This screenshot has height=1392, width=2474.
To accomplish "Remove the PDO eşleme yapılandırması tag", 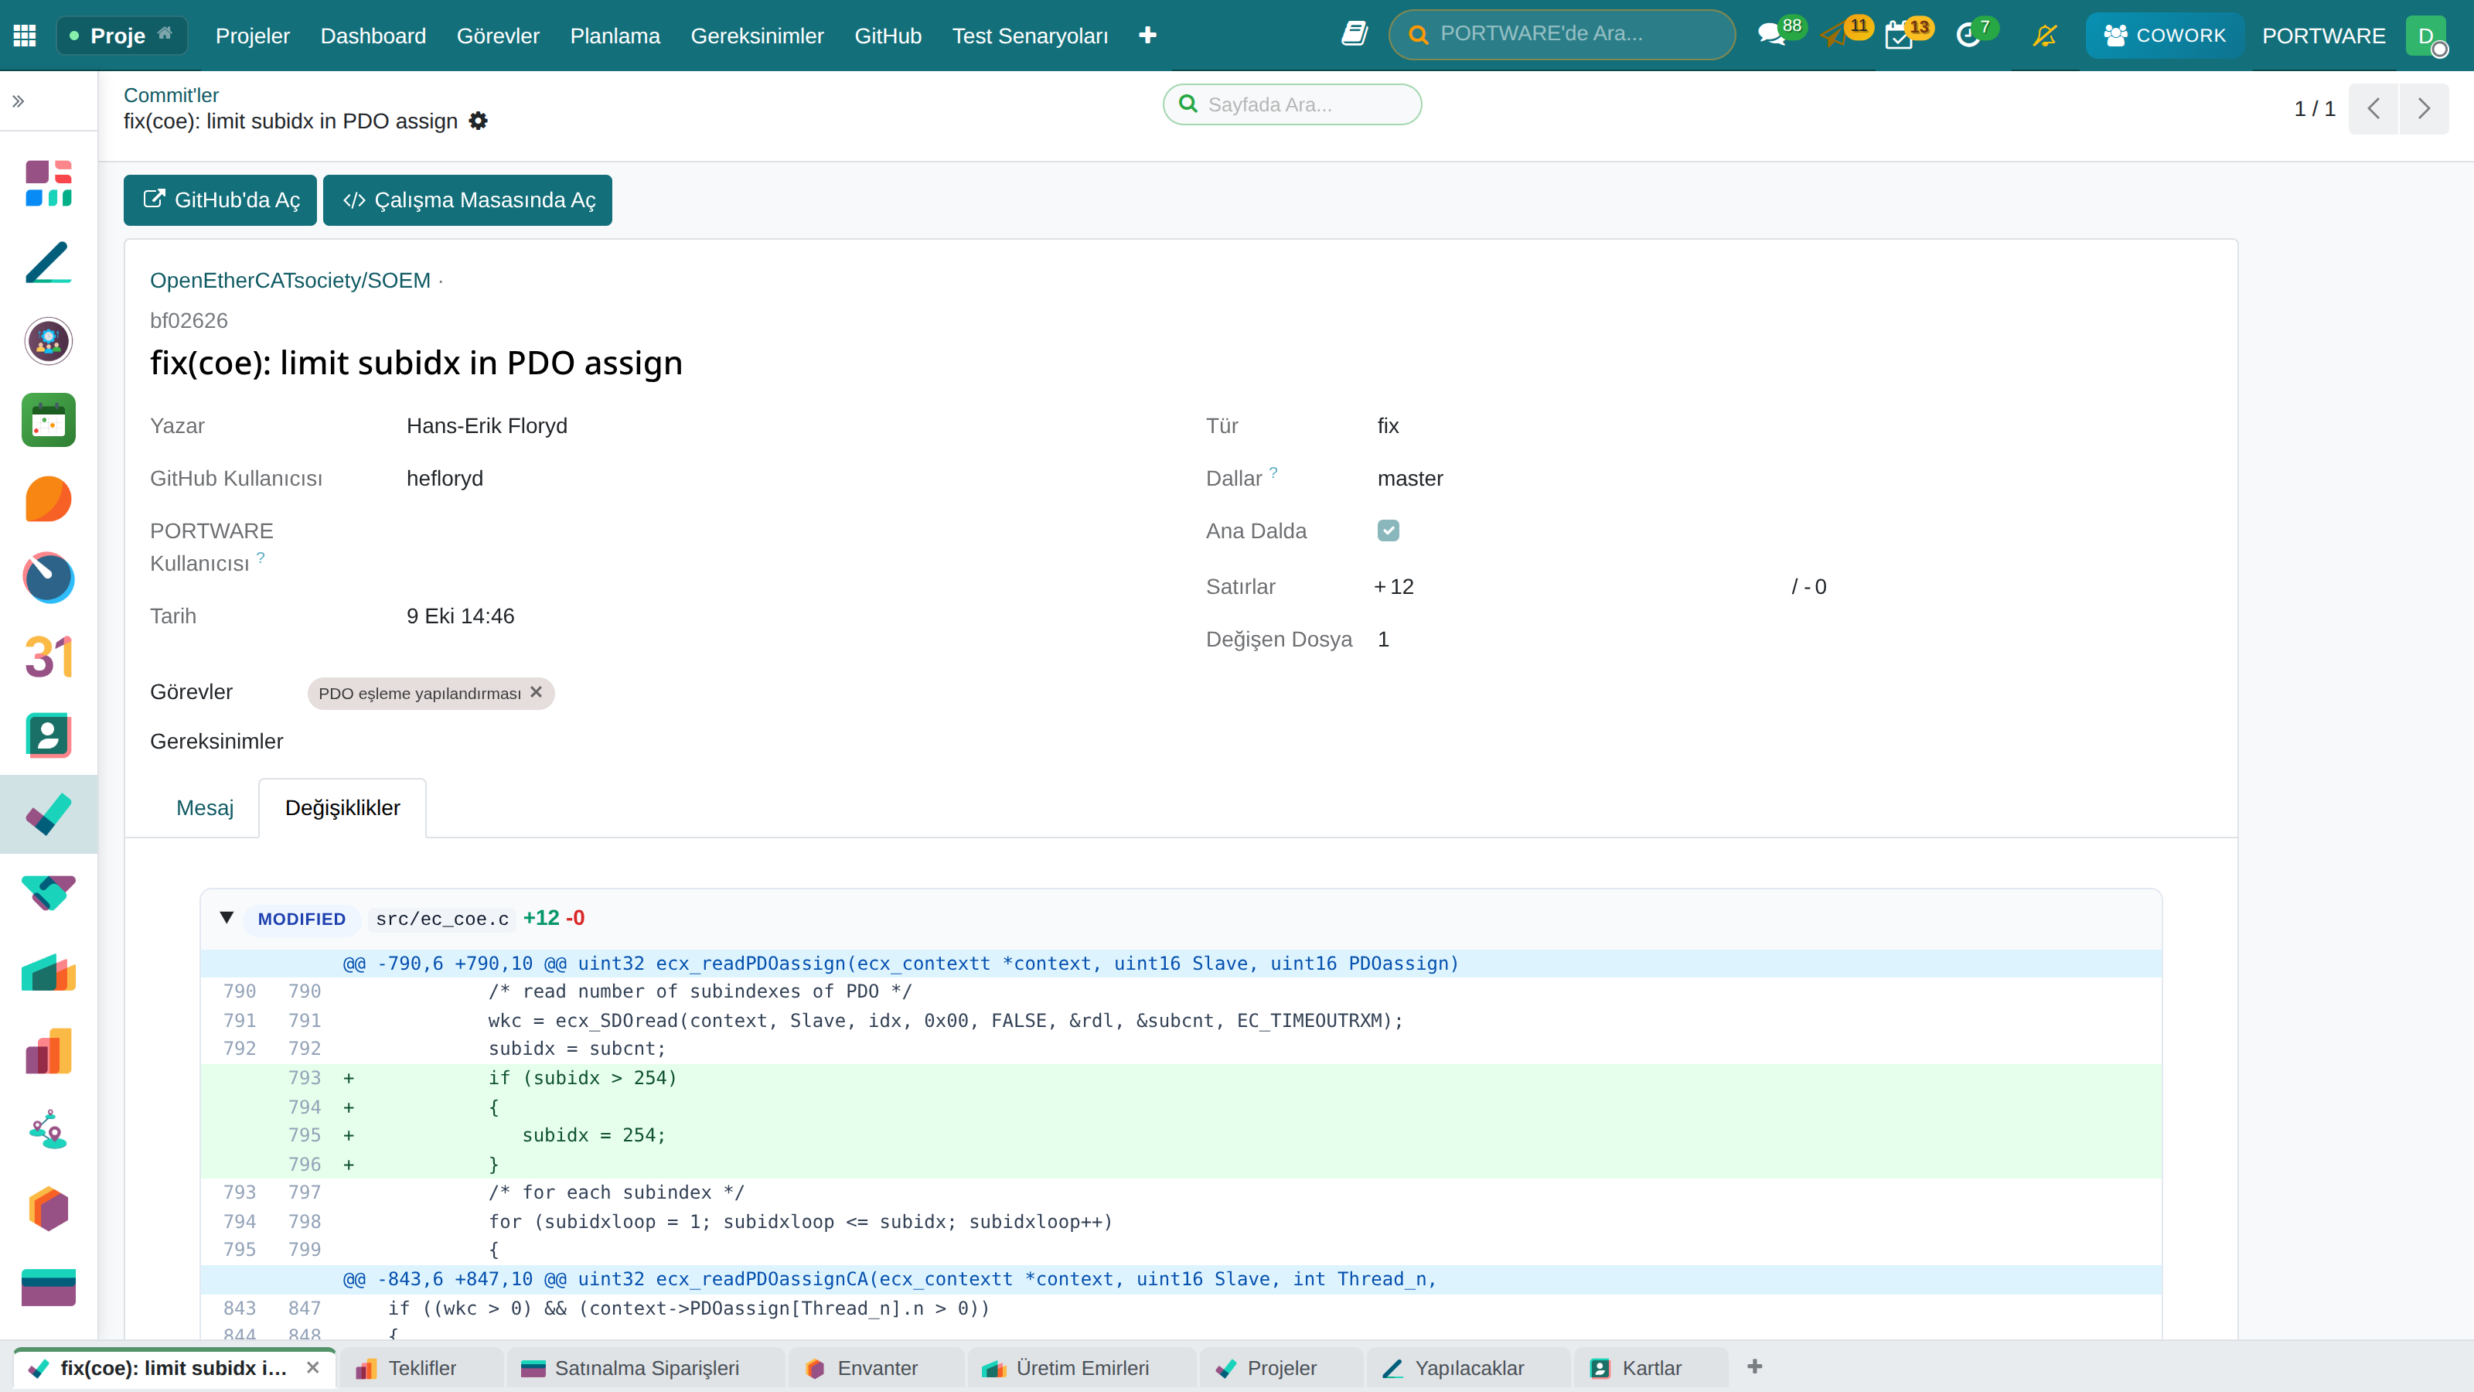I will [x=536, y=693].
